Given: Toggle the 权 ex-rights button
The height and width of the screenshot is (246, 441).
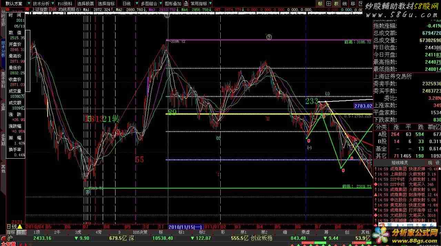Looking at the screenshot, I should (337, 3).
